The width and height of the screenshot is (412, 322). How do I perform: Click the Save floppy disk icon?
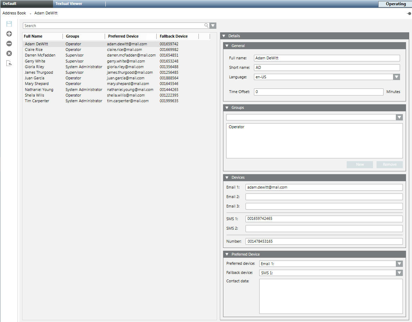pyautogui.click(x=9, y=24)
